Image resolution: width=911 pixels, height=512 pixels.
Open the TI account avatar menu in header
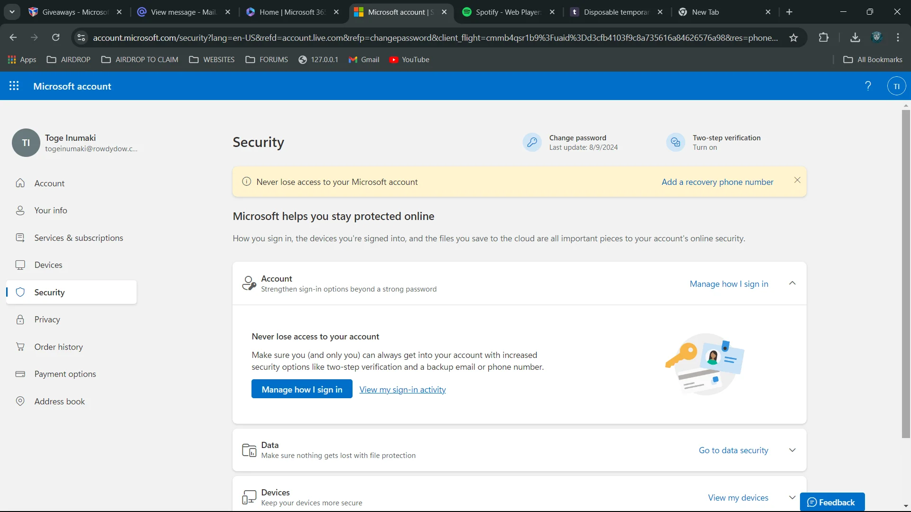coord(896,86)
